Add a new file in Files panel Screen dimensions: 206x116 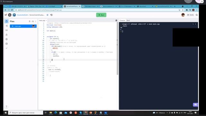click(x=30, y=21)
